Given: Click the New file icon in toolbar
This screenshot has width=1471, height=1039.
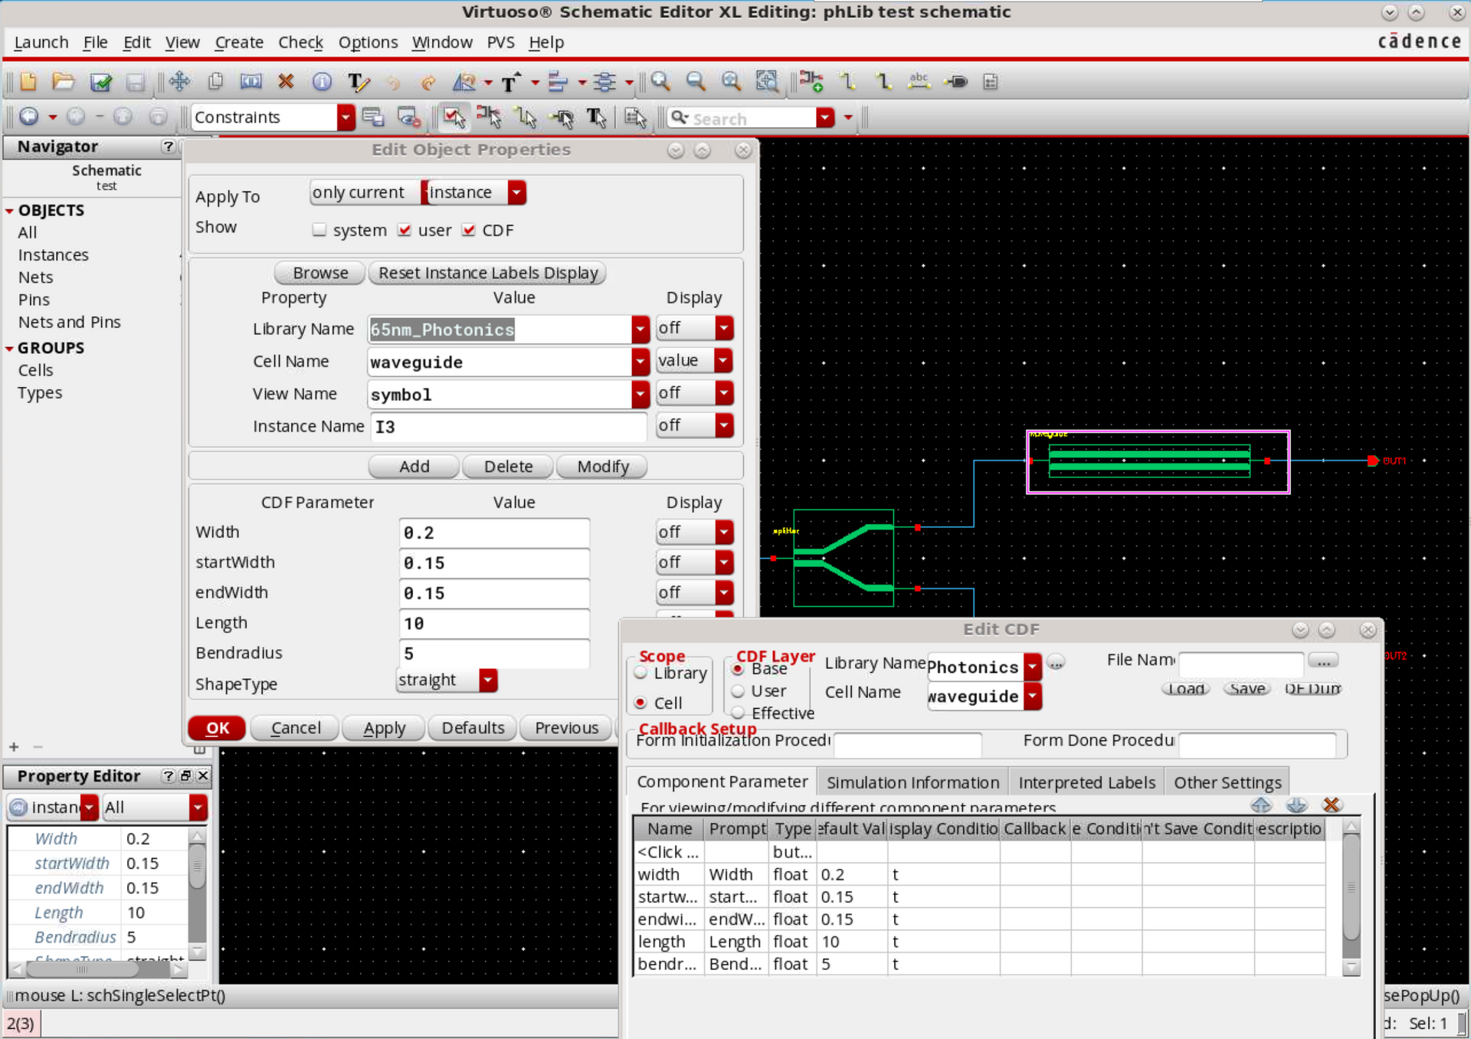Looking at the screenshot, I should [x=28, y=81].
